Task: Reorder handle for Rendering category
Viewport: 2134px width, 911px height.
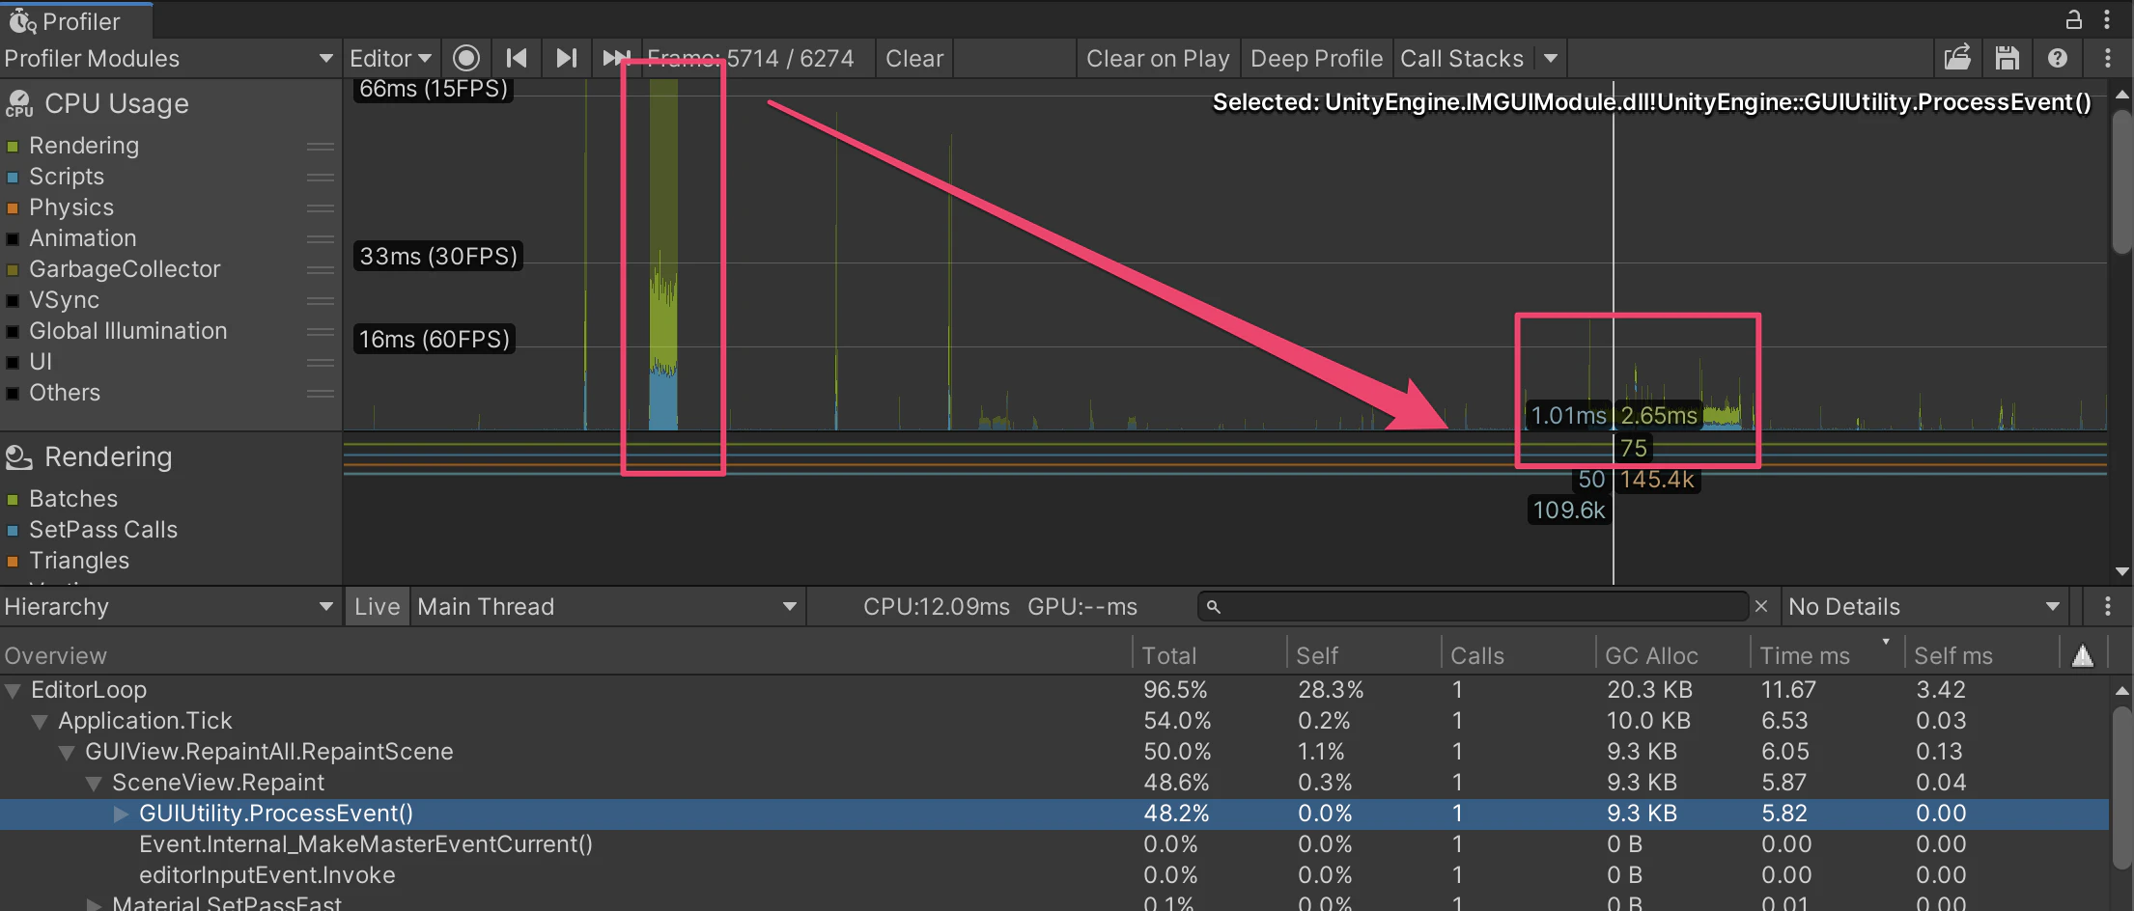Action: point(321,147)
